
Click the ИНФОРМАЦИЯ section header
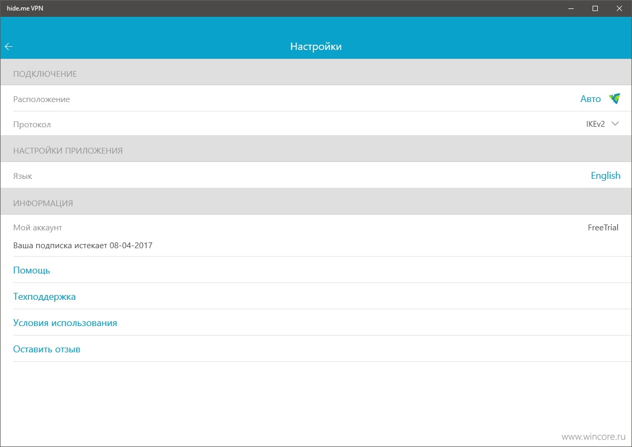tap(43, 203)
